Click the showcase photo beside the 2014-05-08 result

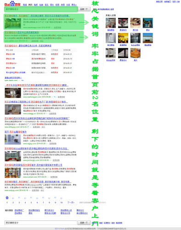[13, 93]
